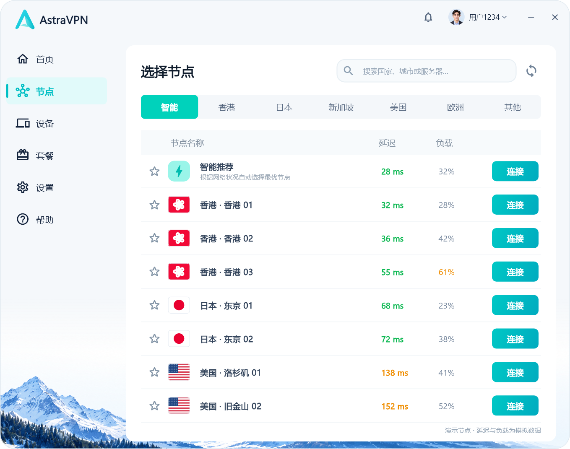Click the node search field
570x449 pixels.
(x=427, y=71)
